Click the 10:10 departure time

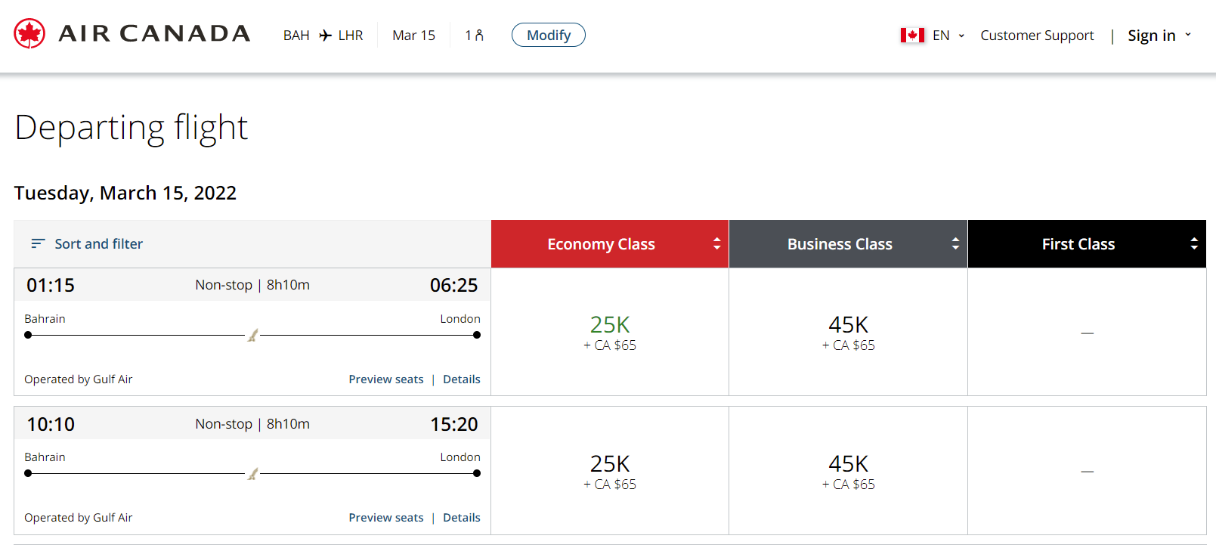51,424
